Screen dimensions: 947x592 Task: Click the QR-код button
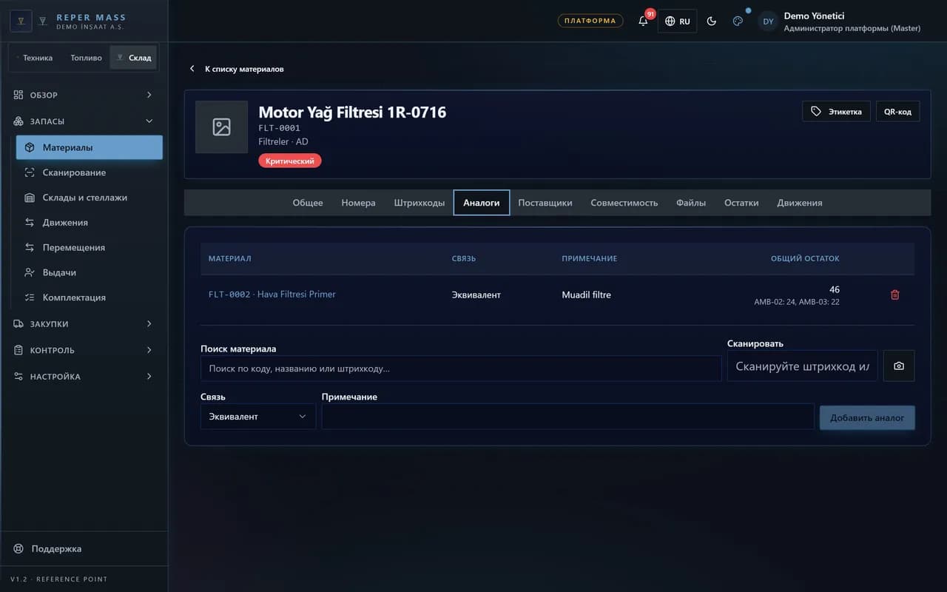pos(898,111)
